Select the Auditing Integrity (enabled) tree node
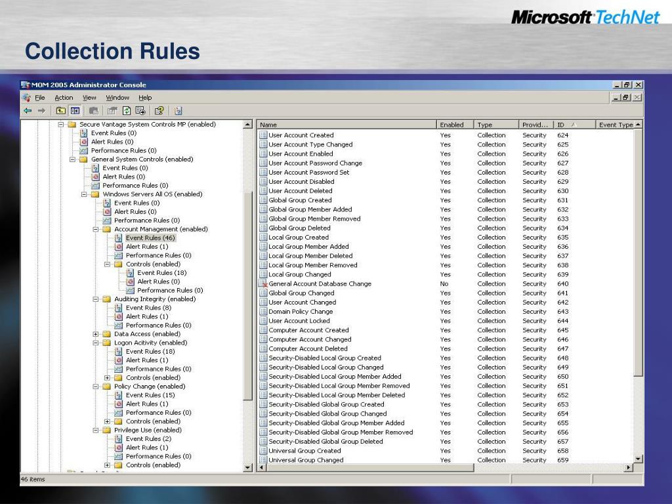Screen dimensions: 672x504 click(155, 299)
